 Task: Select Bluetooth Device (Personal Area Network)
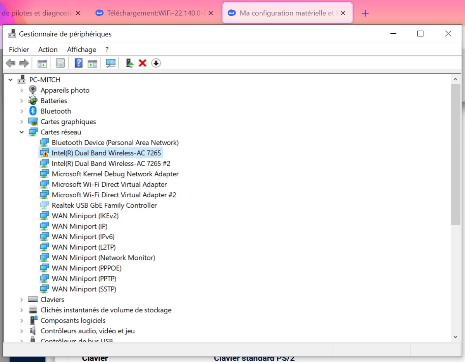click(x=115, y=142)
